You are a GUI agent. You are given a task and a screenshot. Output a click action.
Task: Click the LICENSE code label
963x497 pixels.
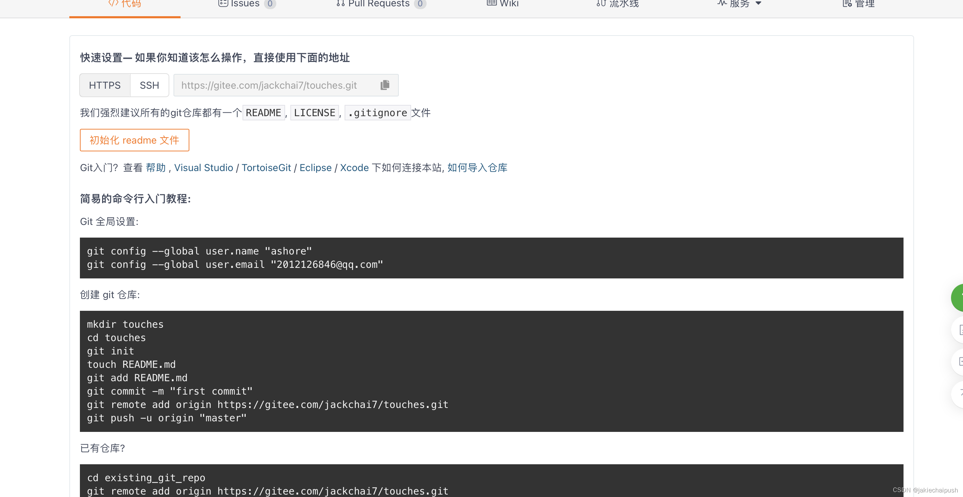point(314,113)
